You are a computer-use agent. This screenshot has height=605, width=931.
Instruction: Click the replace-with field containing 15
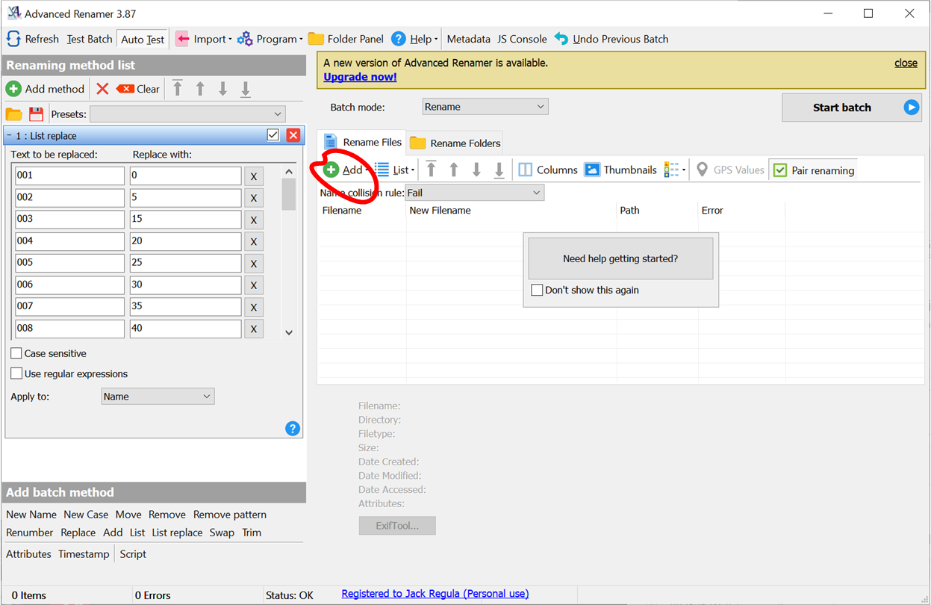pyautogui.click(x=185, y=220)
